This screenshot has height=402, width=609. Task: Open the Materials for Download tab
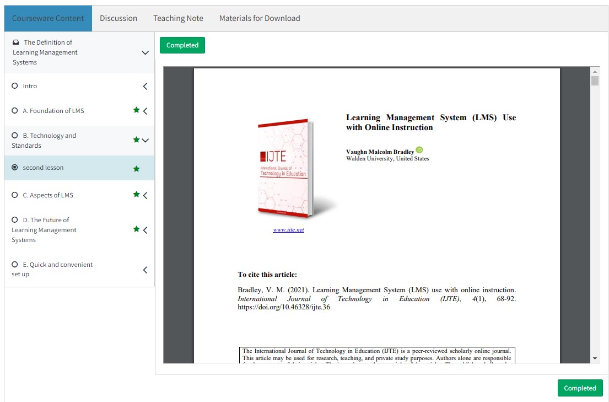click(x=260, y=18)
